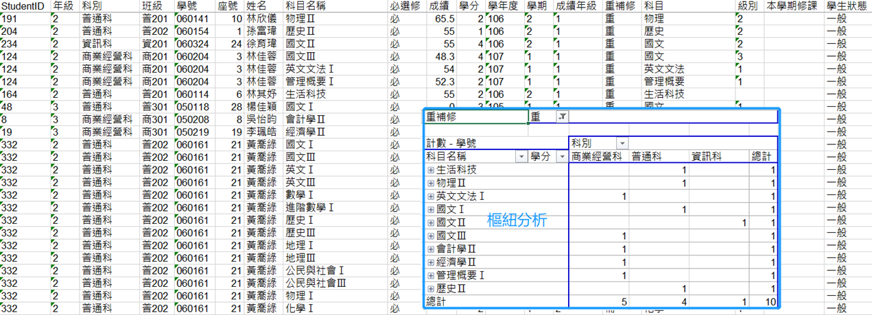Select the student number cell 060324
This screenshot has height=315, width=872.
[195, 44]
